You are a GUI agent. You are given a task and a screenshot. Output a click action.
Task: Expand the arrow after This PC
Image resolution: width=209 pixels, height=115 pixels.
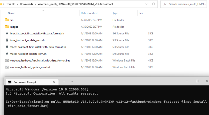17,4
